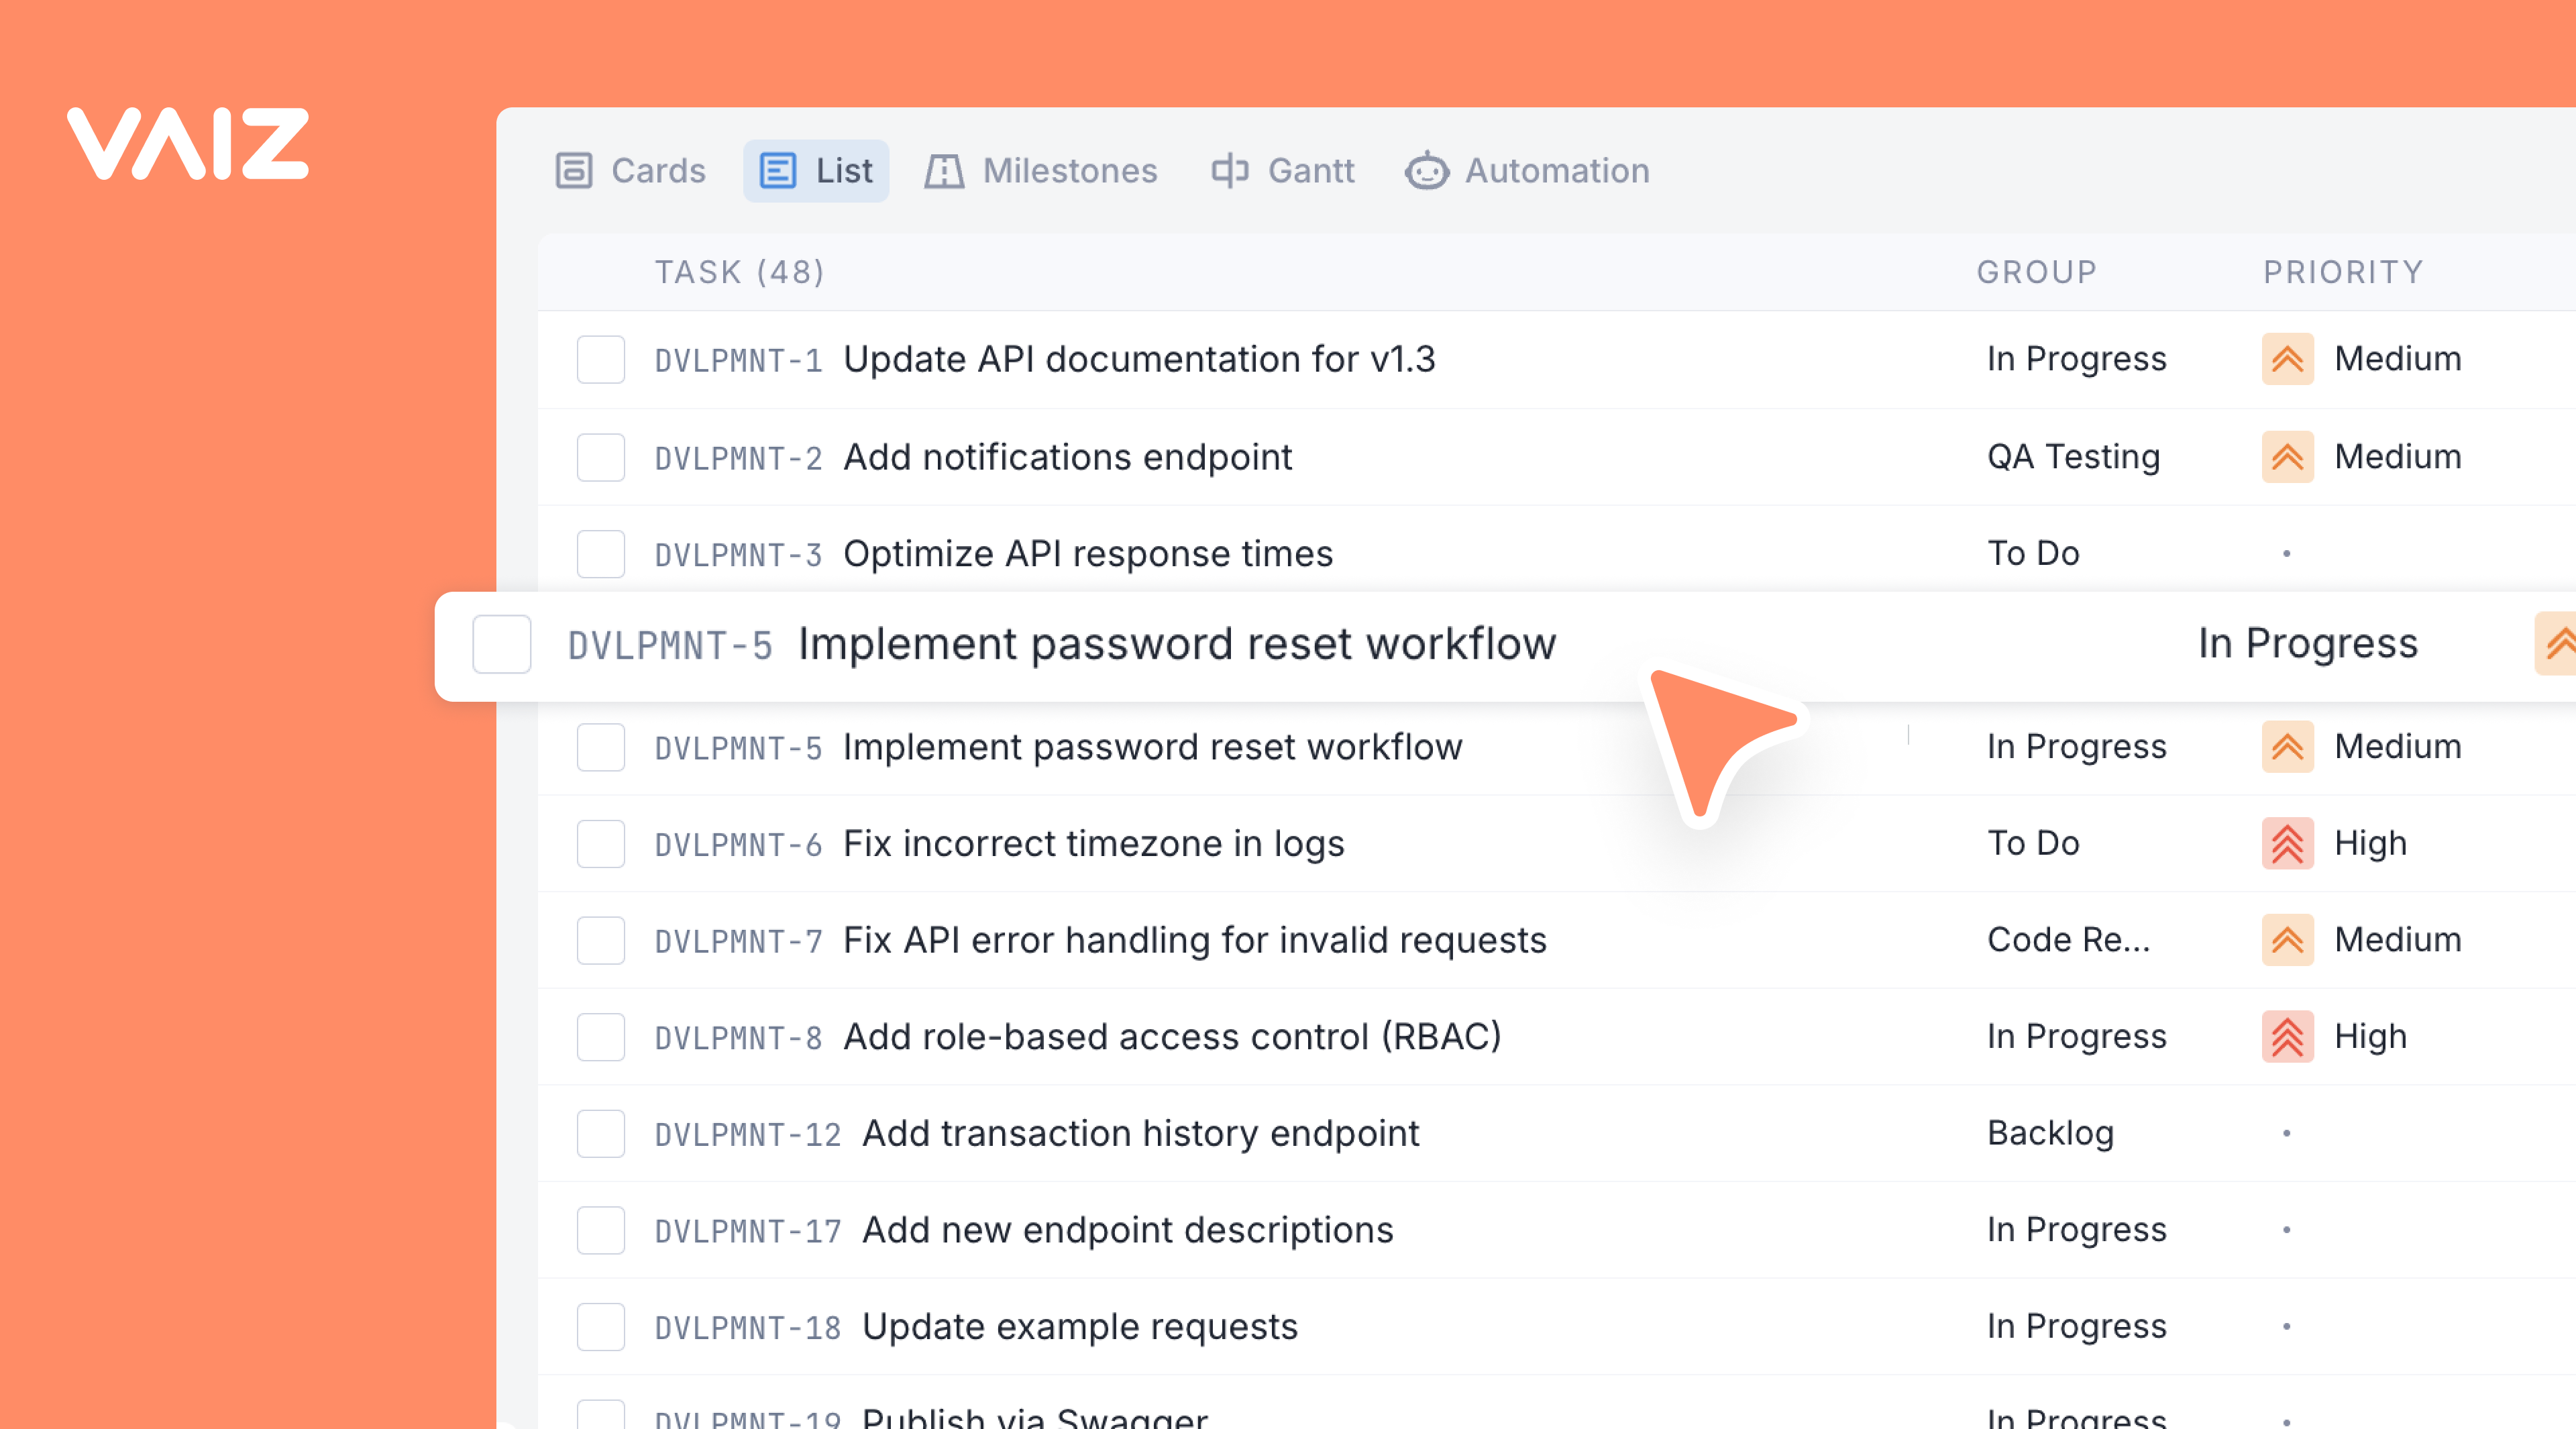Check the box for DVLPMNT-1 task
Screen dimensions: 2576x1429
pyautogui.click(x=601, y=359)
